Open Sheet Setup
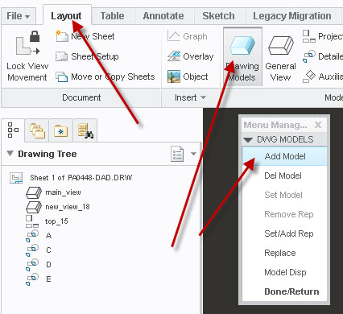This screenshot has width=343, height=314. pos(87,56)
